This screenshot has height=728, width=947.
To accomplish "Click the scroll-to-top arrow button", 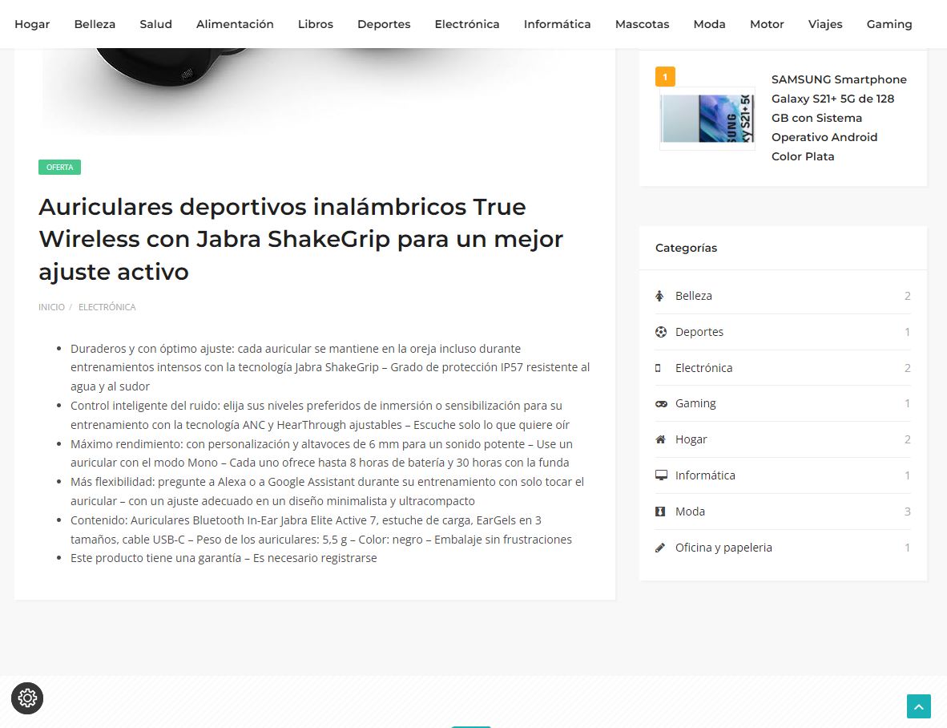I will click(919, 706).
